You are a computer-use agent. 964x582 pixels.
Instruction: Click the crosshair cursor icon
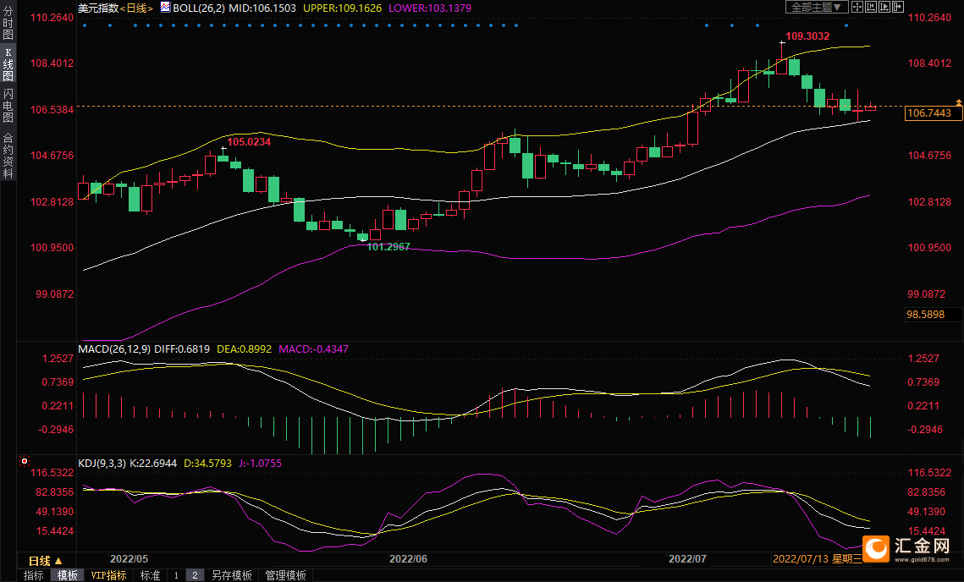pos(857,7)
